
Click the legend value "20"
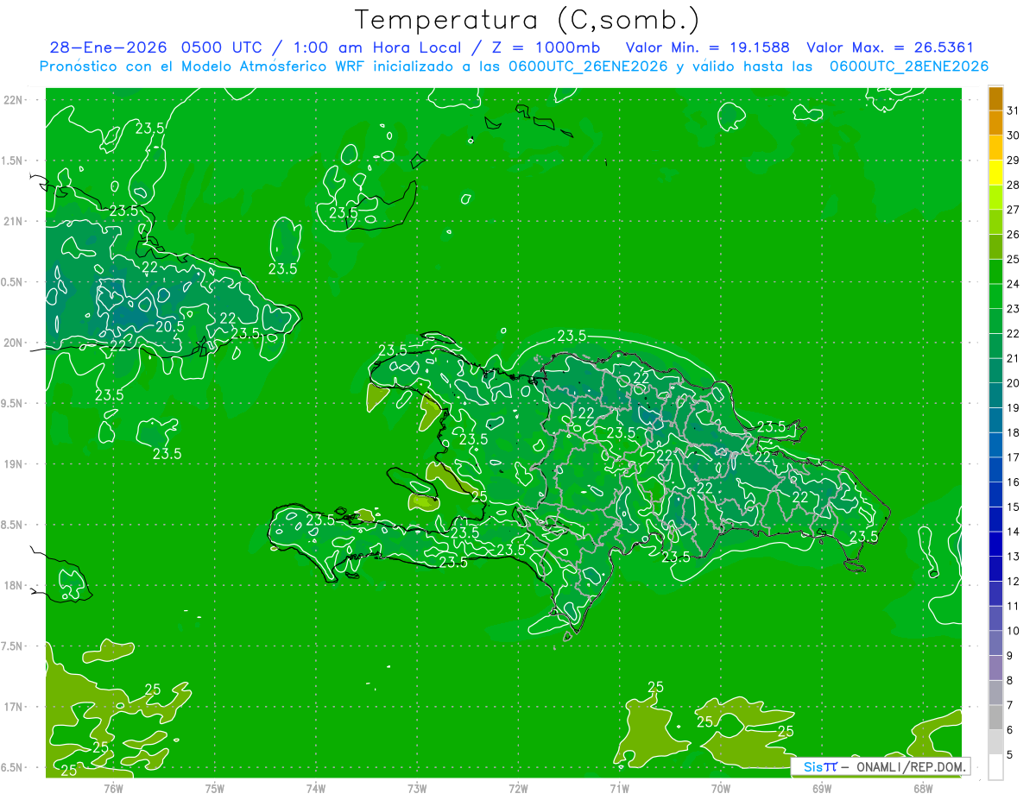pos(1014,383)
